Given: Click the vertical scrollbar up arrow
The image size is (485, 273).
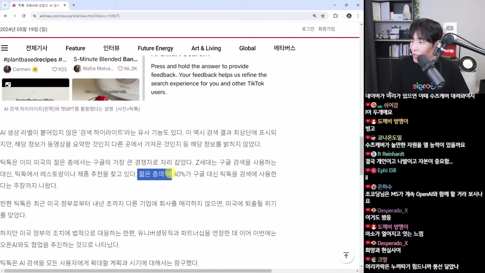Looking at the screenshot, I should click(x=362, y=24).
